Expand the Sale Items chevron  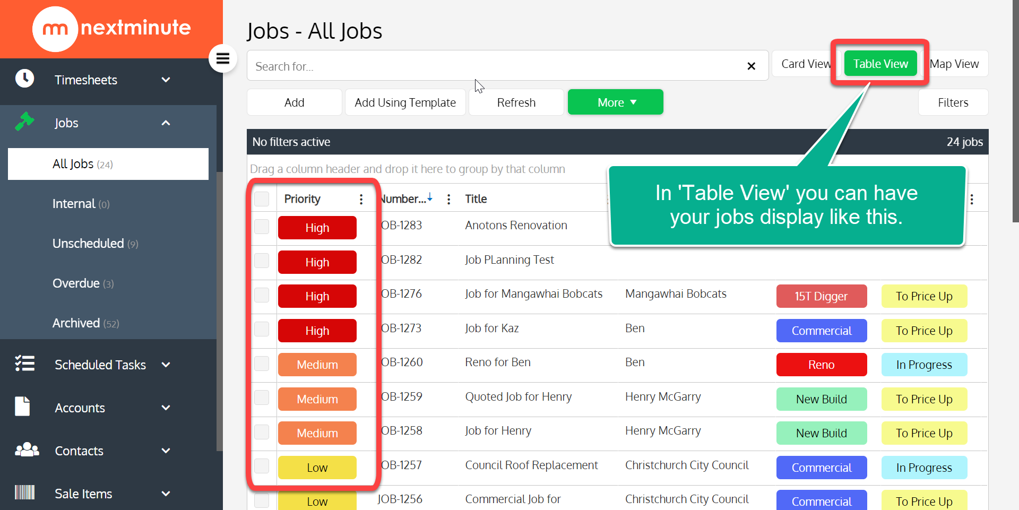pos(166,494)
